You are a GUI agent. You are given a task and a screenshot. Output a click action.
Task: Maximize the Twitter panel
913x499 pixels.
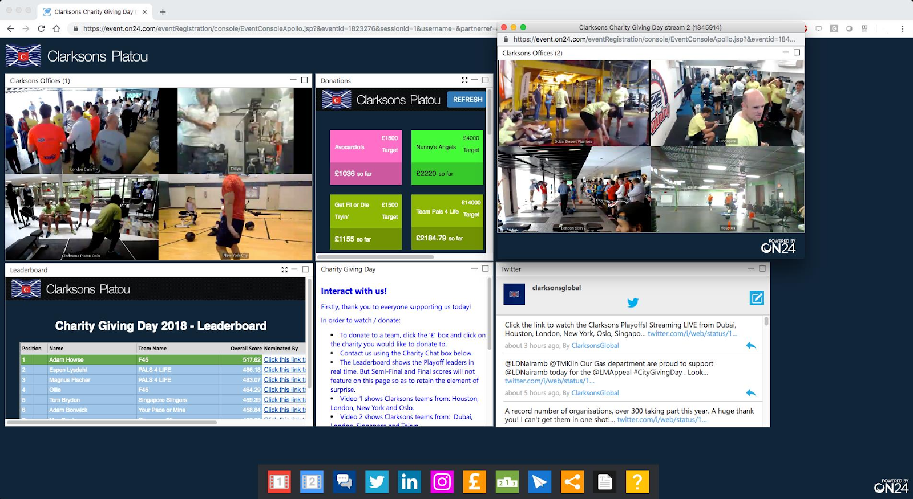point(762,268)
